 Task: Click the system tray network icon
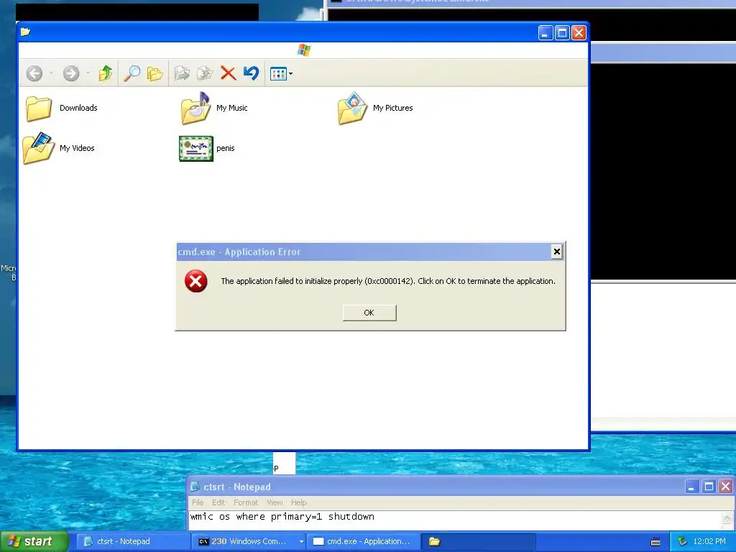pos(682,541)
